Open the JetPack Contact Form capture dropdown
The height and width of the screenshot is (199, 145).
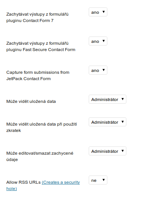click(98, 70)
